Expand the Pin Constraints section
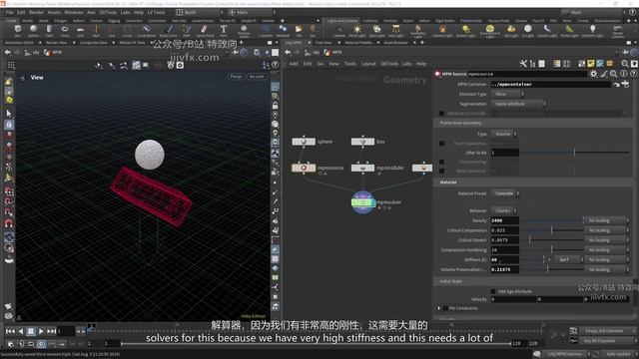639x359 pixels. click(439, 308)
